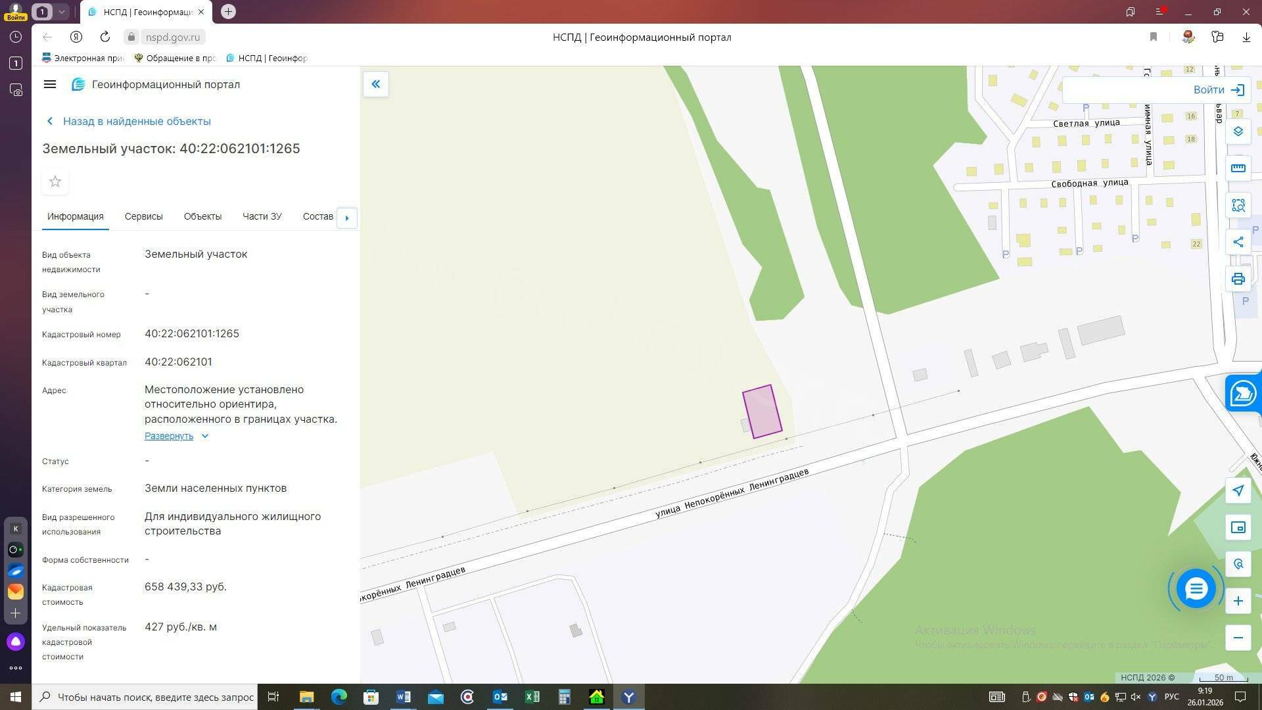Image resolution: width=1262 pixels, height=710 pixels.
Task: Open the hamburger main menu
Action: coord(50,84)
